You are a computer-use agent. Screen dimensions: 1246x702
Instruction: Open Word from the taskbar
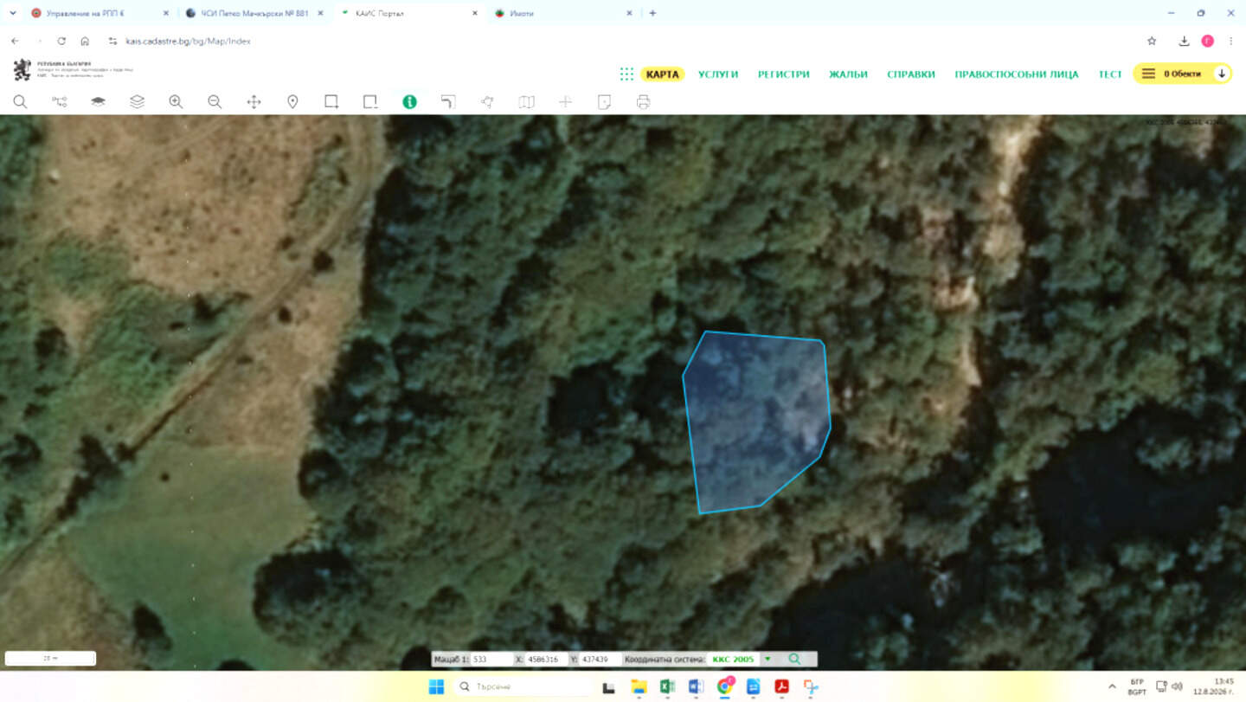[x=696, y=686]
